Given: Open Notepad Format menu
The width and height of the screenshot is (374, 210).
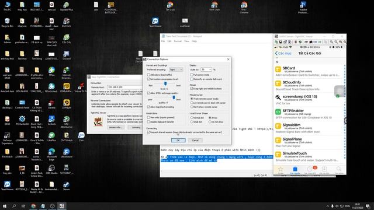Looking at the screenshot, I should tap(178, 41).
